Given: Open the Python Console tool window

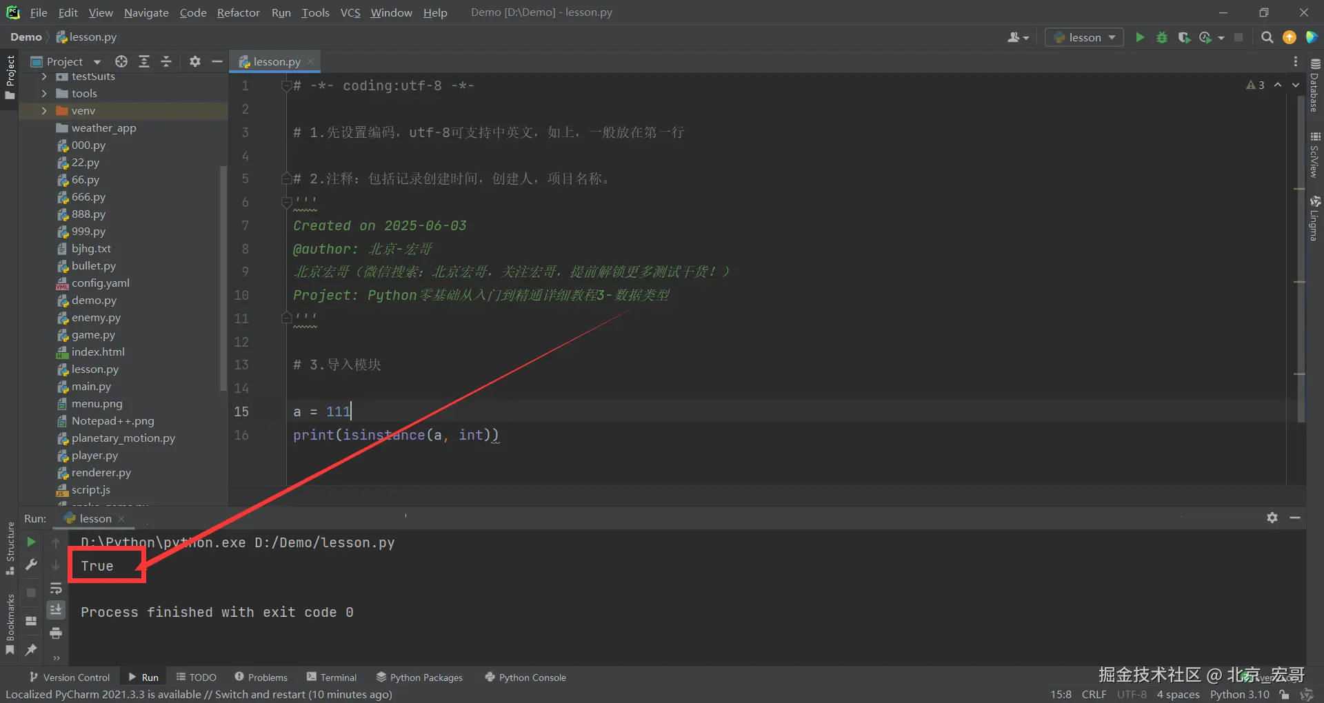Looking at the screenshot, I should pyautogui.click(x=525, y=677).
